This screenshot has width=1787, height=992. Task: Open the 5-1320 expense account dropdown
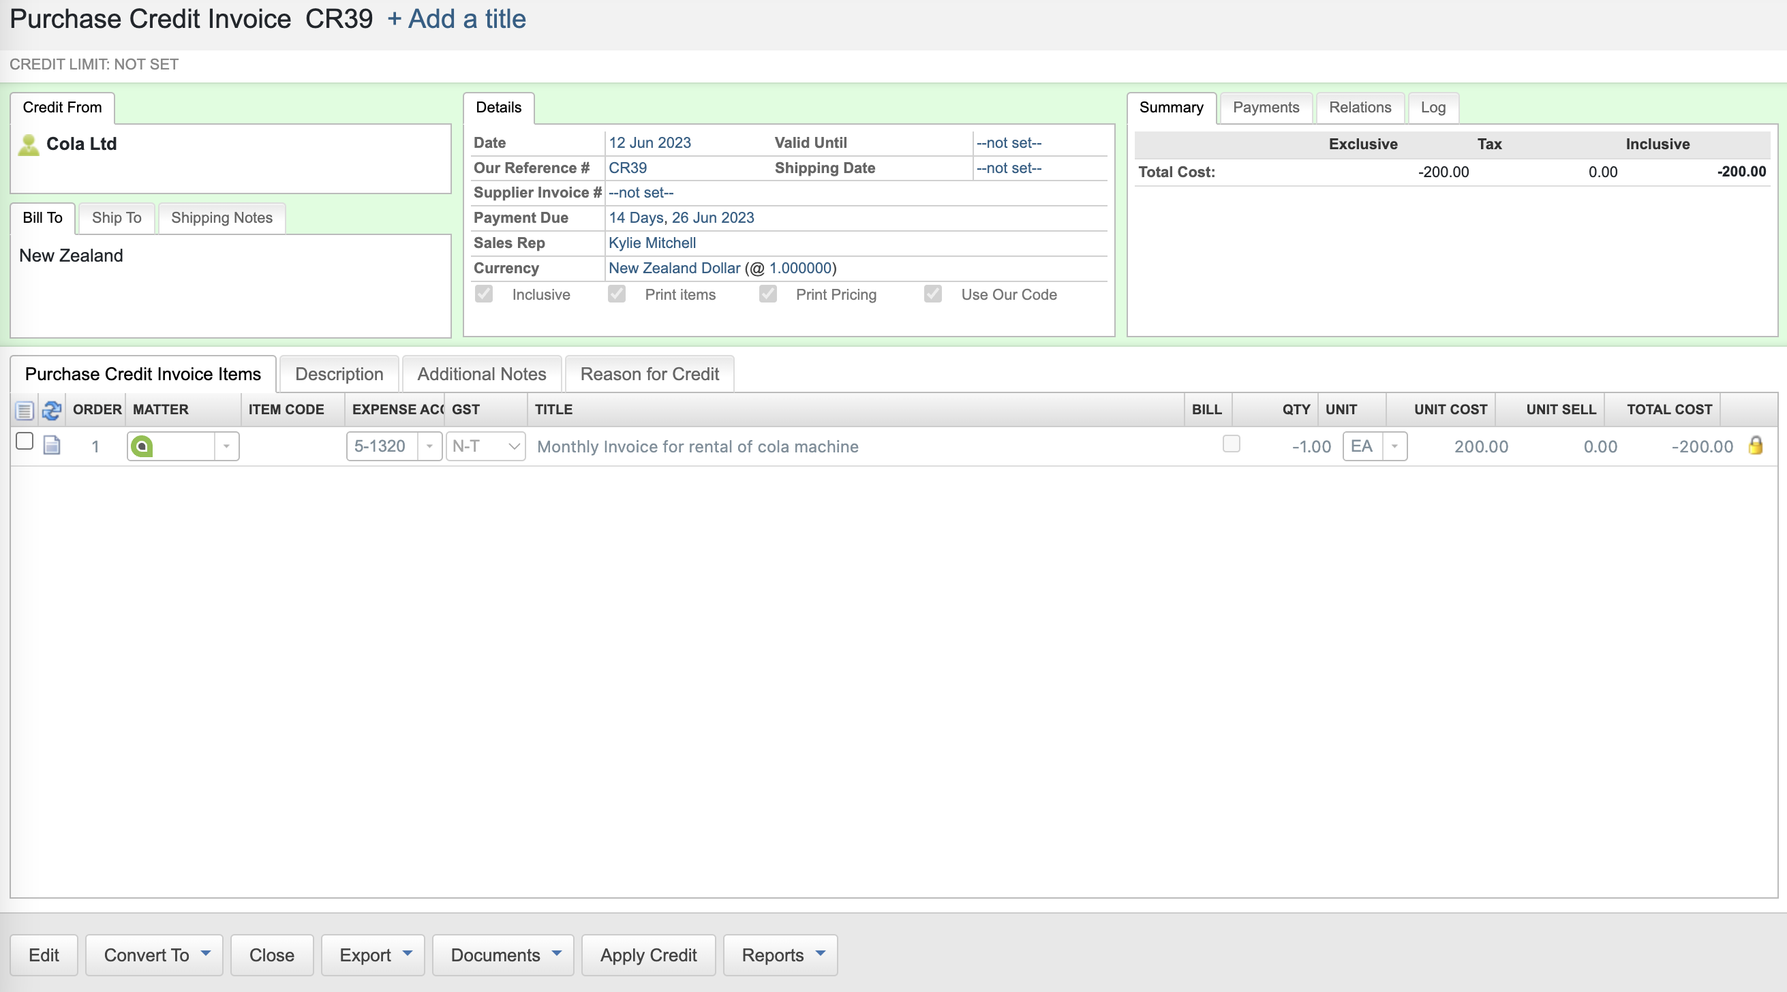click(x=429, y=446)
